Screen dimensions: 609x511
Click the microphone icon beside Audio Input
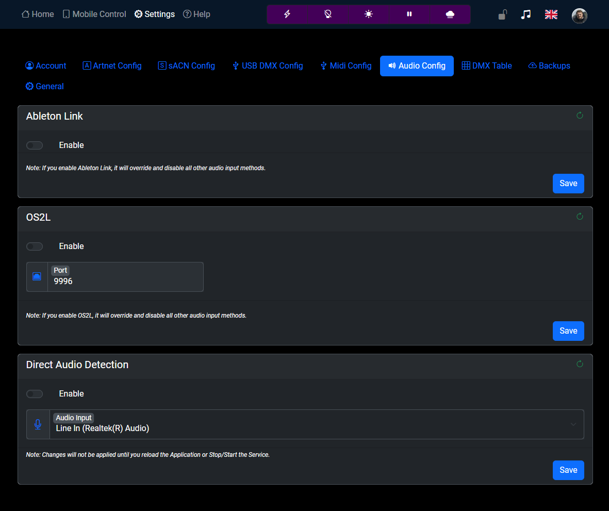pyautogui.click(x=37, y=424)
